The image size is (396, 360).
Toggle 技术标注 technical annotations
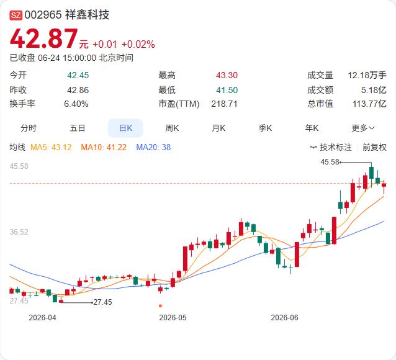click(x=336, y=147)
